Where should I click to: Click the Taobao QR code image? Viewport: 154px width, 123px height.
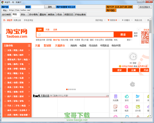point(145,37)
